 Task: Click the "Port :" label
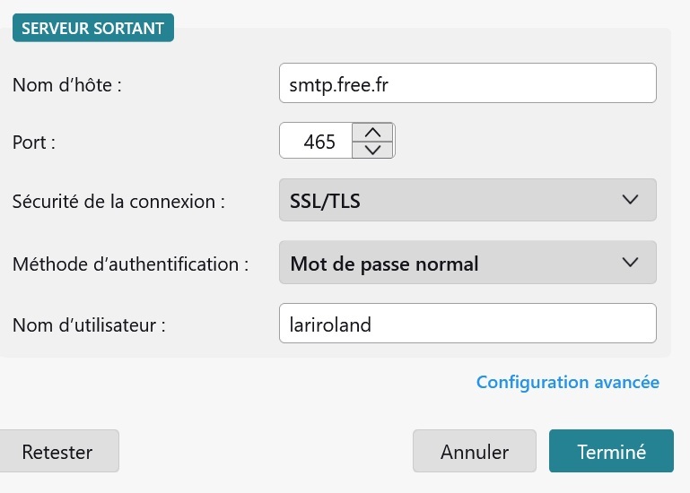[x=34, y=142]
